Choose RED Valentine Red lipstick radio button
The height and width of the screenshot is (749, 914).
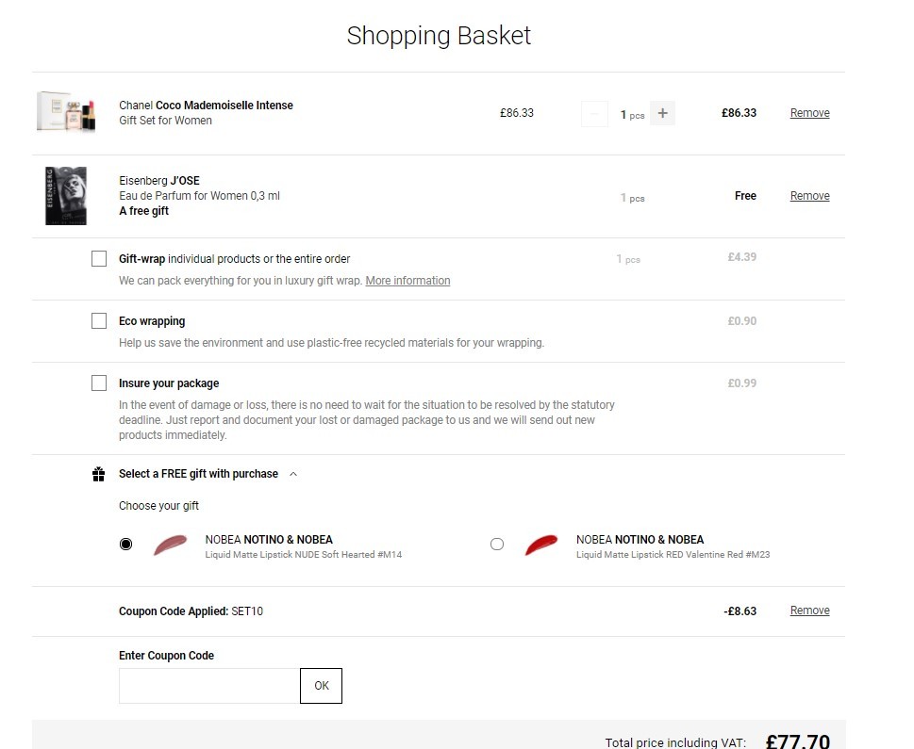pyautogui.click(x=497, y=544)
